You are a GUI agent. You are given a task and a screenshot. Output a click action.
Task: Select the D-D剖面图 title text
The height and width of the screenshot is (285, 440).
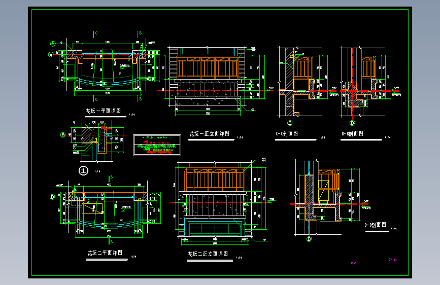pyautogui.click(x=375, y=225)
